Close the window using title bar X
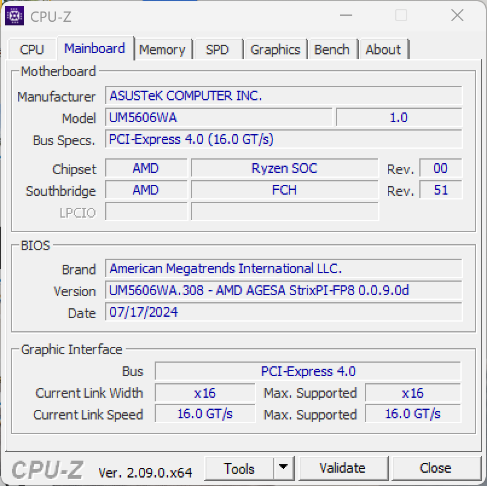 pyautogui.click(x=457, y=16)
